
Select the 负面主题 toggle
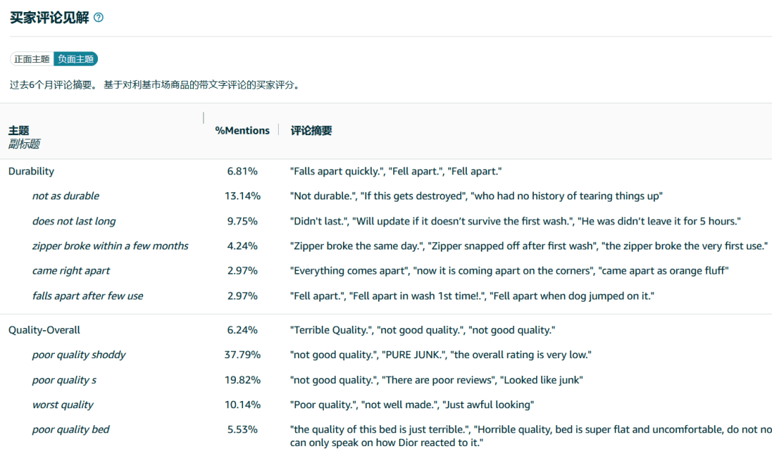click(x=76, y=59)
